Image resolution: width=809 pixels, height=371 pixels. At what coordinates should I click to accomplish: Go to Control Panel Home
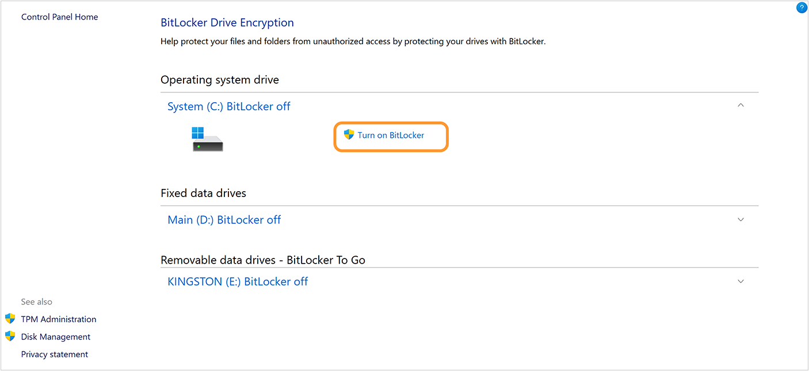(59, 17)
